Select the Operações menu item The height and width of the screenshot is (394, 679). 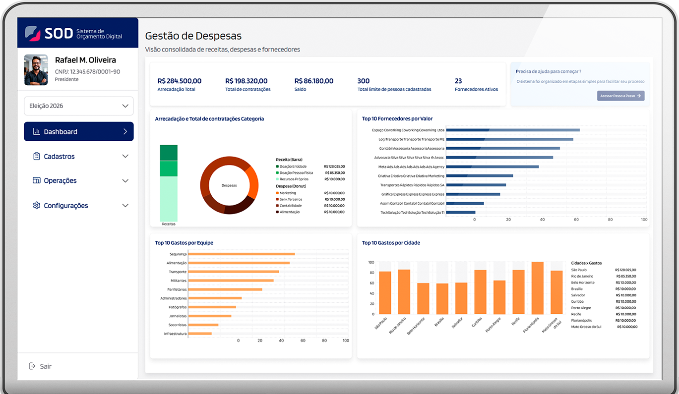pyautogui.click(x=79, y=180)
